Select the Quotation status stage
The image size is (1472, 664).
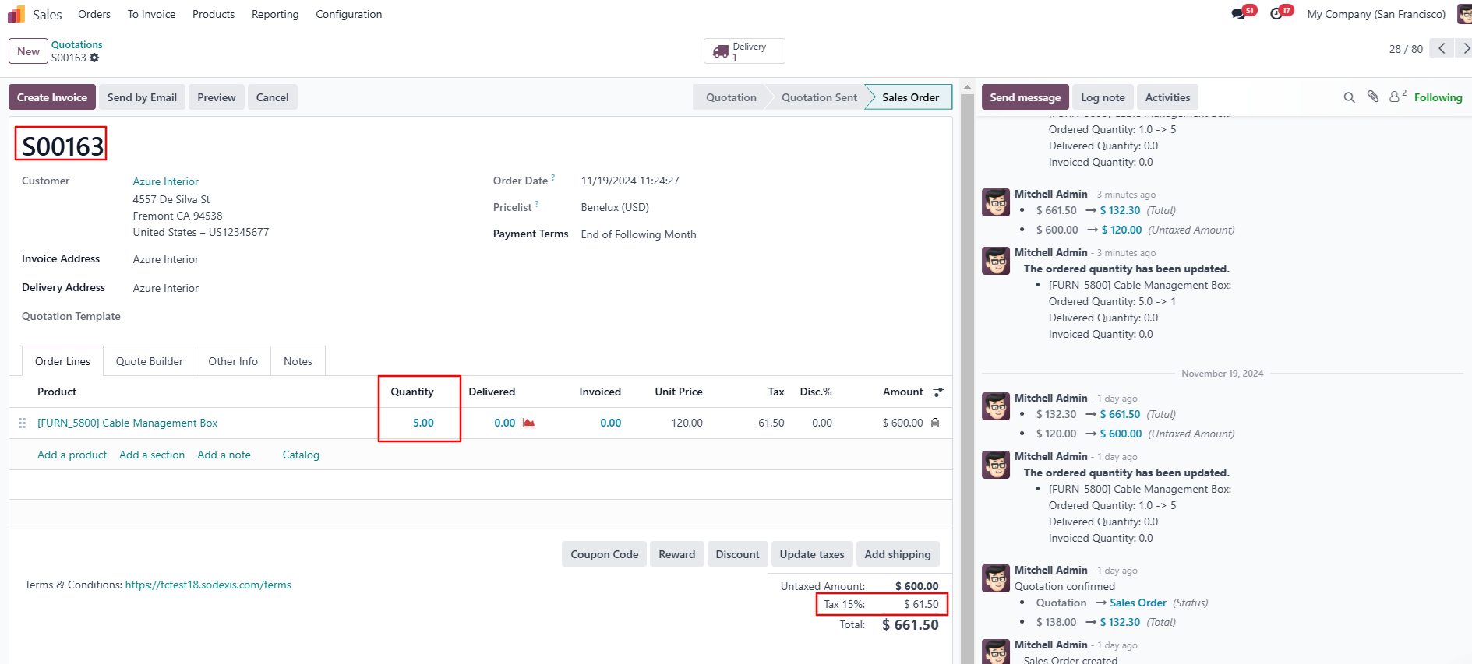[731, 97]
